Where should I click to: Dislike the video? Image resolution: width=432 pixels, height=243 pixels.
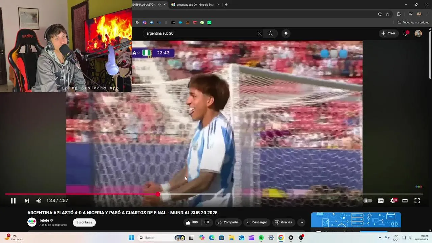coord(207,222)
